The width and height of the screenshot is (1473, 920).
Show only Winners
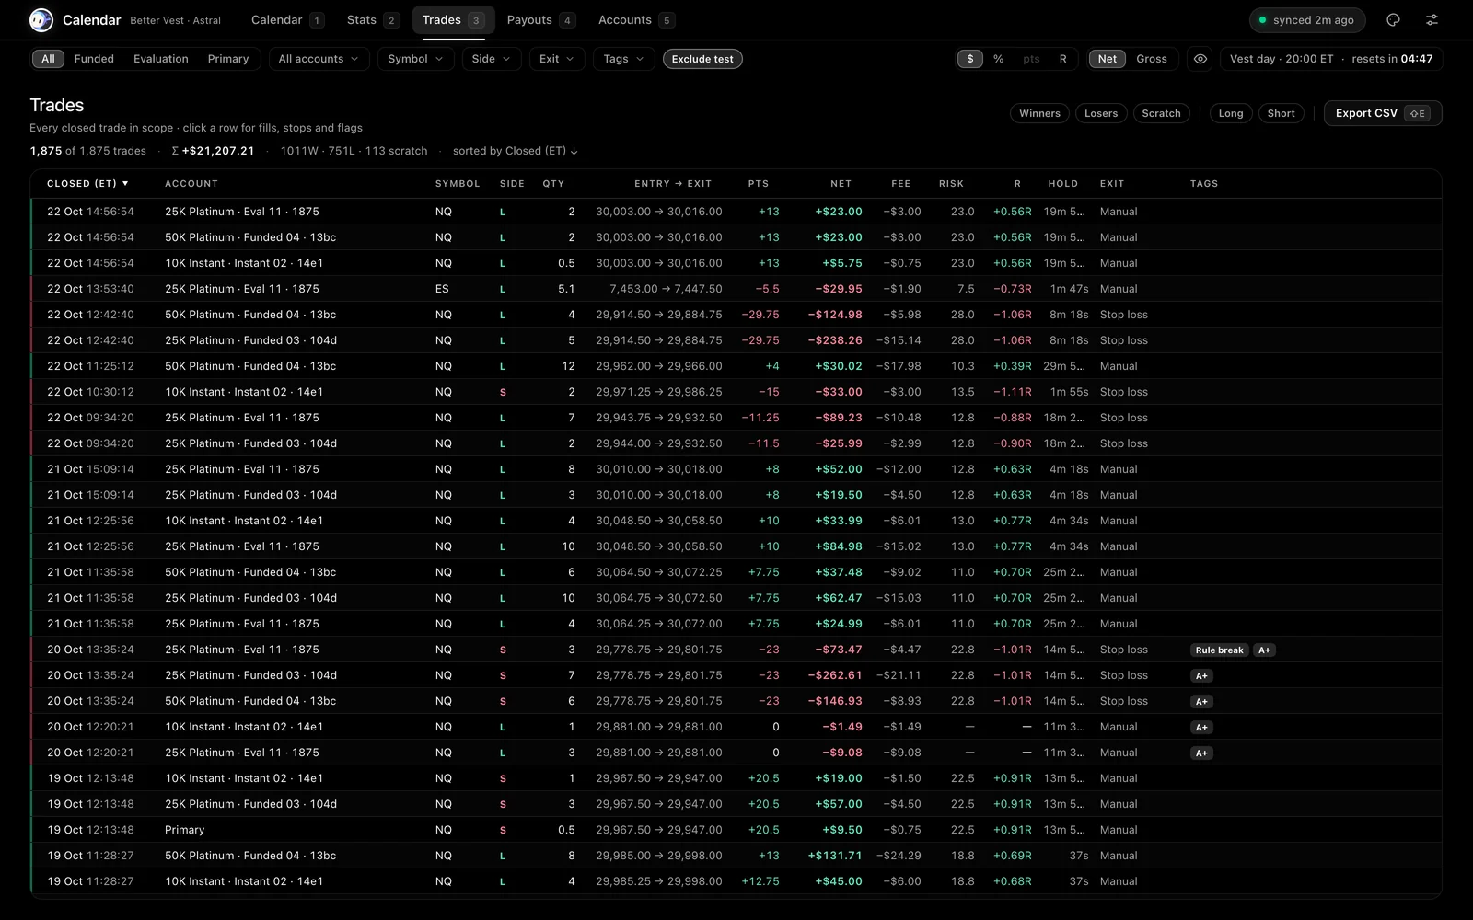(1039, 113)
